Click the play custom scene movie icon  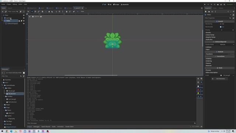pos(221,4)
